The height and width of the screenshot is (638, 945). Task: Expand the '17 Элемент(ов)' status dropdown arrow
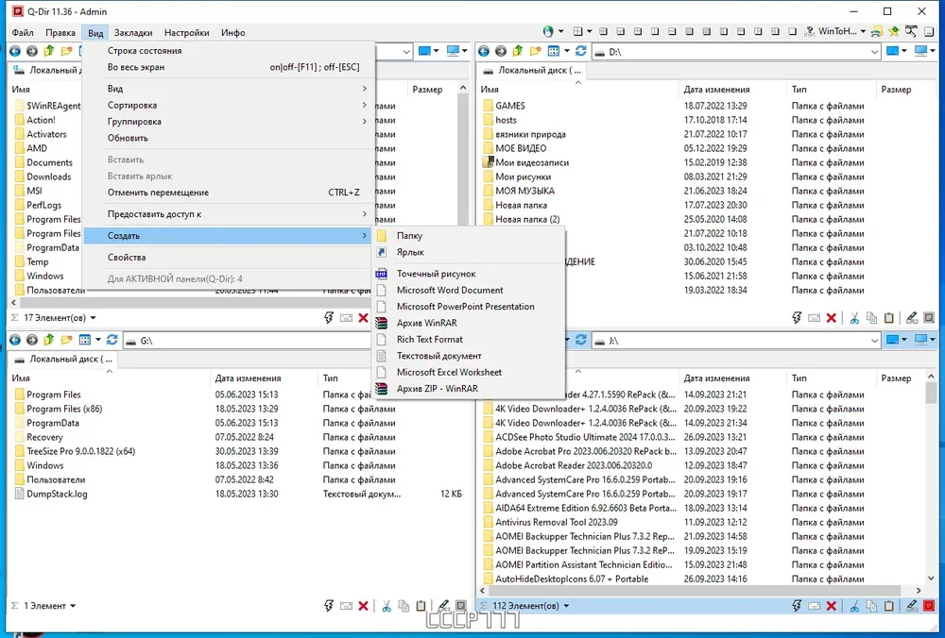pos(93,318)
